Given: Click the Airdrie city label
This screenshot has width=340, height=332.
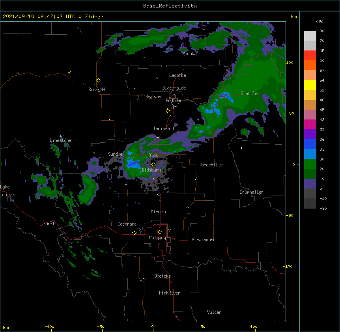Looking at the screenshot, I should (159, 212).
